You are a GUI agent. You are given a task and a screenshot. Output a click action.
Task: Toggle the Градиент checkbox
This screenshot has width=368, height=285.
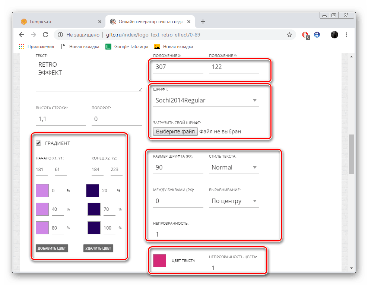38,143
